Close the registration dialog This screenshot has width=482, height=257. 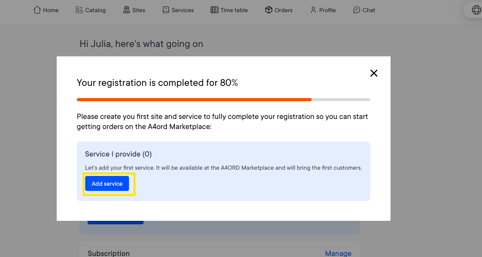(374, 73)
